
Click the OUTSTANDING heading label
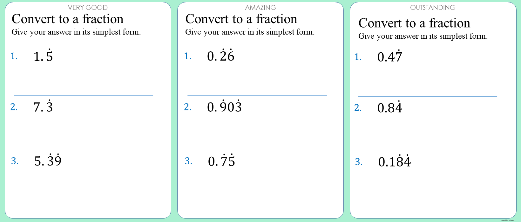[433, 8]
